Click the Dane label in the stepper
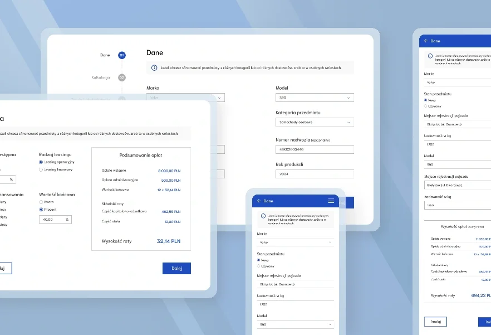491x335 pixels. [105, 55]
